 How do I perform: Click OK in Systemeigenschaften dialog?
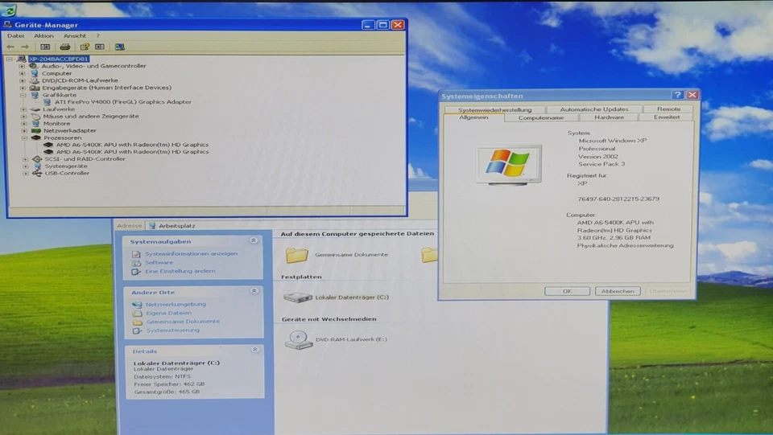[567, 291]
